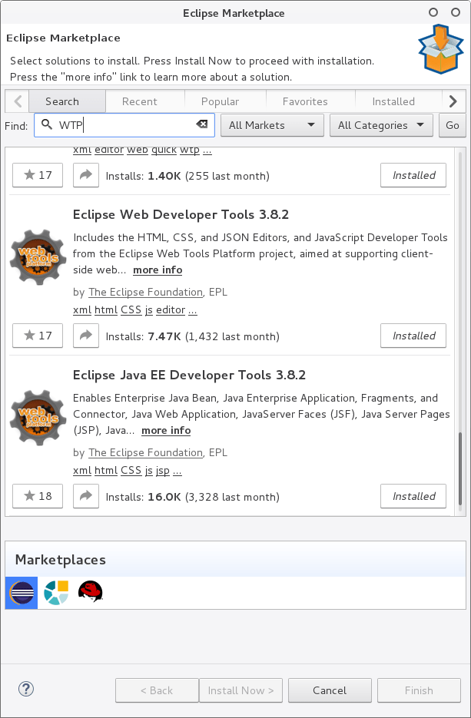Open The Eclipse Foundation link under Web Developer Tools

(145, 292)
